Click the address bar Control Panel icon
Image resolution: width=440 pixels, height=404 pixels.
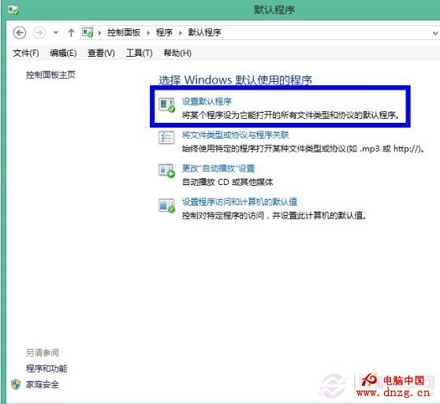[x=88, y=32]
